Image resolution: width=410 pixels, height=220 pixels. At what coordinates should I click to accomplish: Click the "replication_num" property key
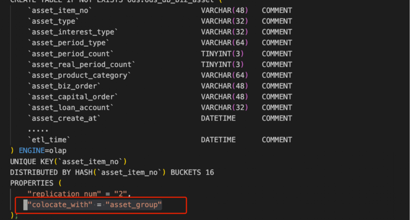tap(67, 194)
